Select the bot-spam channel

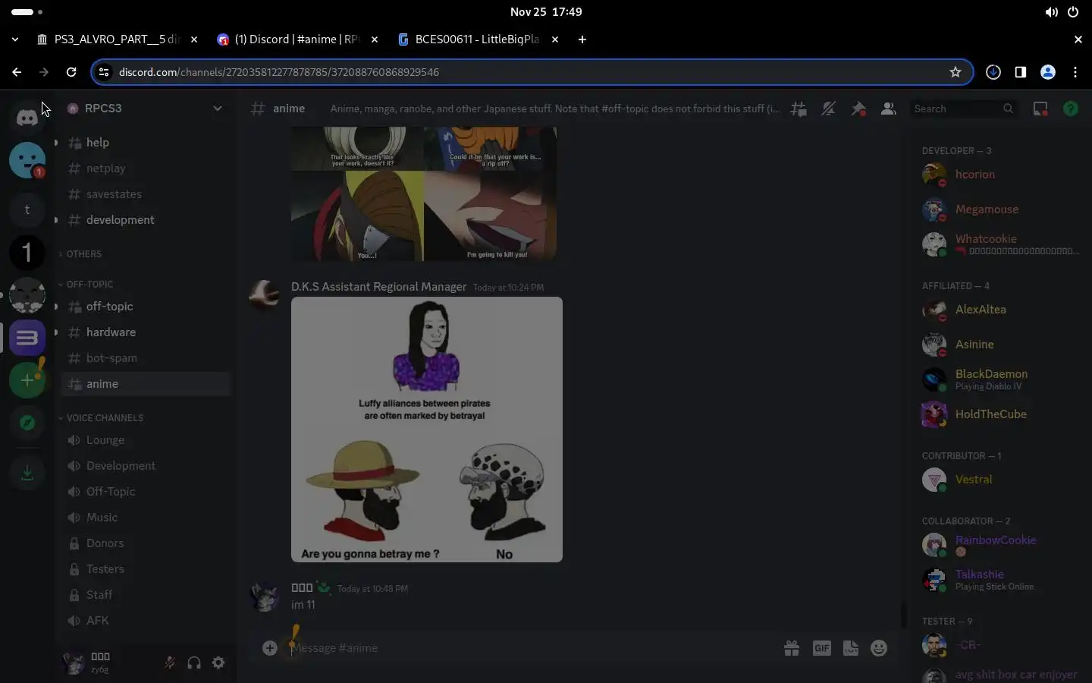tap(146, 358)
